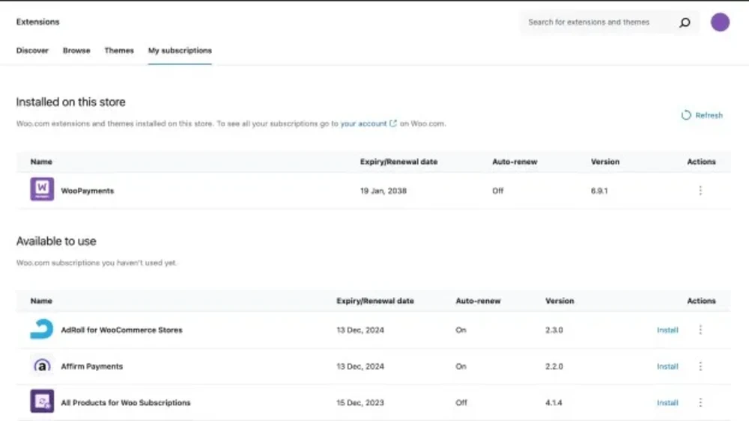Install AdRoll for WooCommerce Stores
Image resolution: width=749 pixels, height=421 pixels.
click(667, 330)
